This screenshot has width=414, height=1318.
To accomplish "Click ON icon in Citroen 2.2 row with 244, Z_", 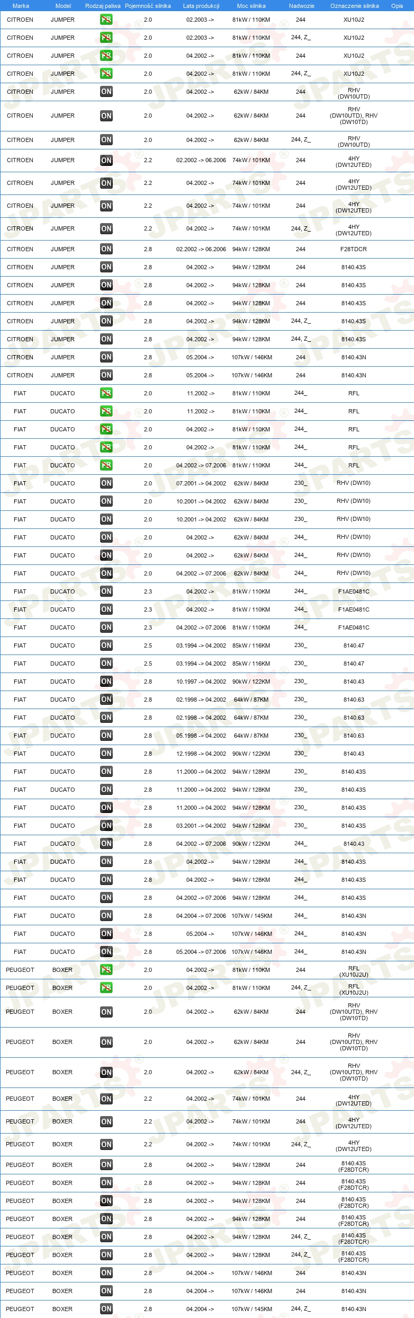I will click(x=106, y=228).
